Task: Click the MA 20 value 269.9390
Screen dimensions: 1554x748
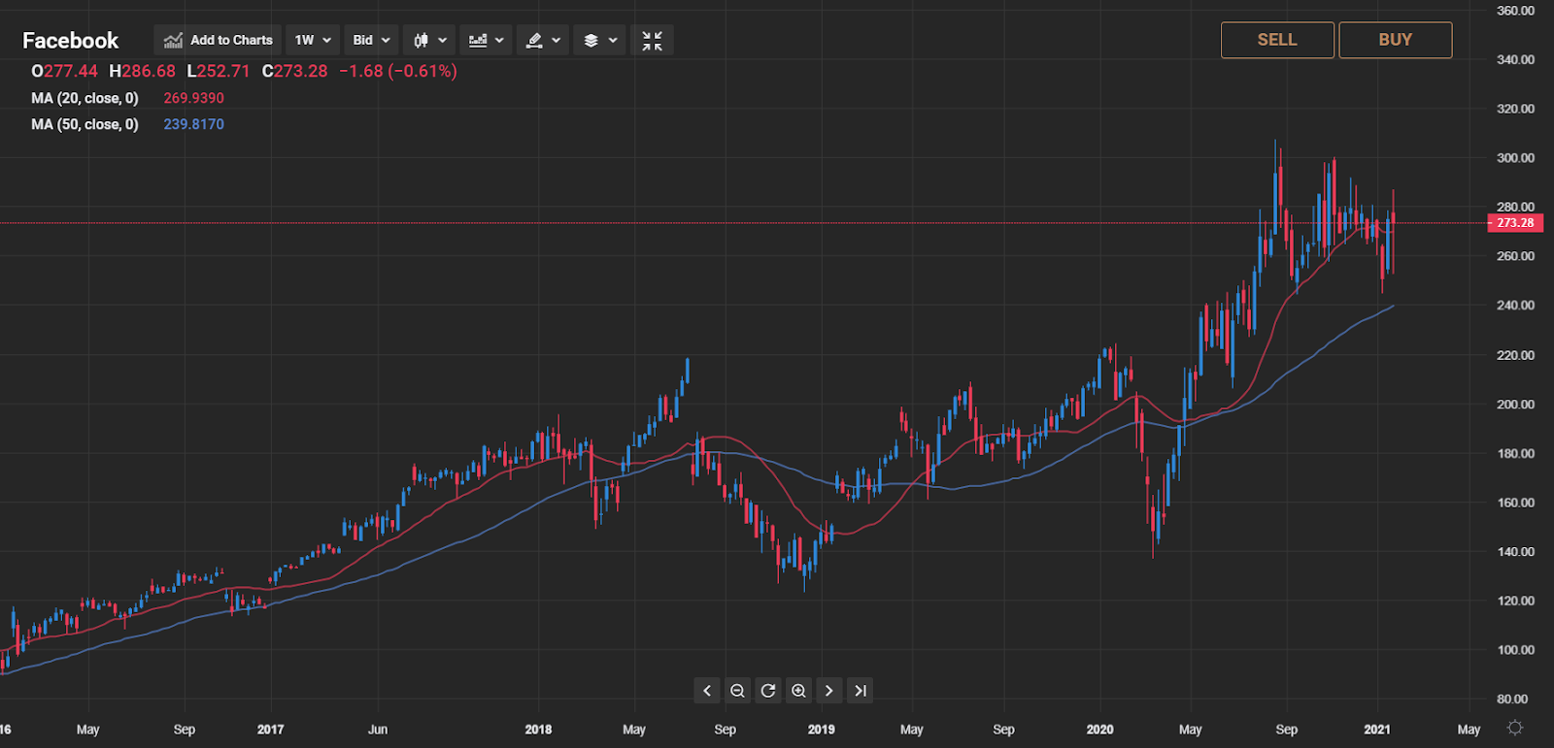Action: pos(193,98)
